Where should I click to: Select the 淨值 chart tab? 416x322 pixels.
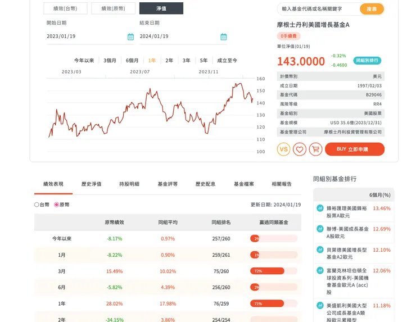(161, 8)
